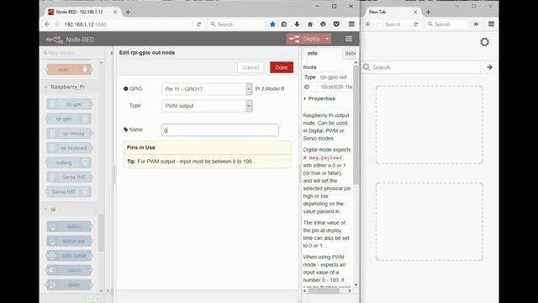Image resolution: width=538 pixels, height=303 pixels.
Task: Select the button row node
Action: coord(69,242)
